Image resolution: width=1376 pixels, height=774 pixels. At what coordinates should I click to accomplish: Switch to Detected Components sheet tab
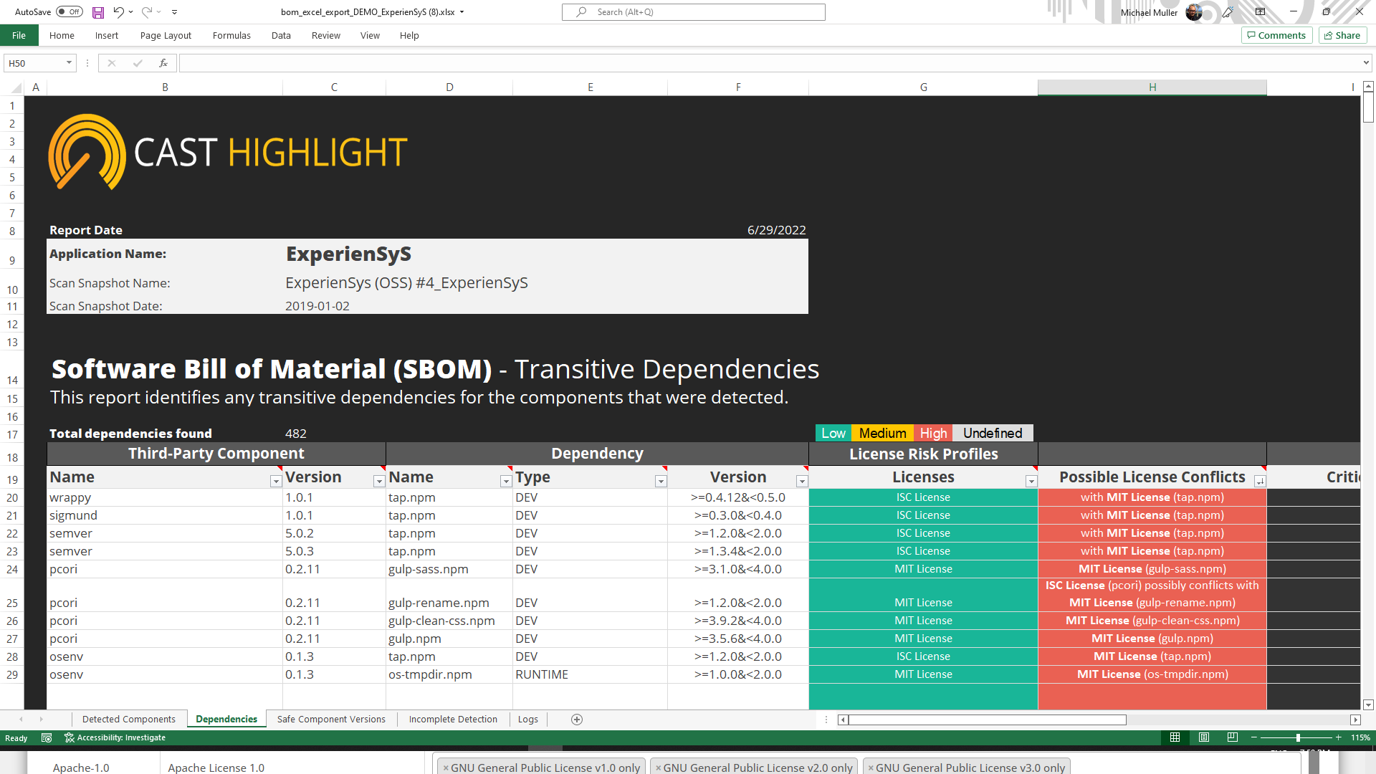coord(129,719)
